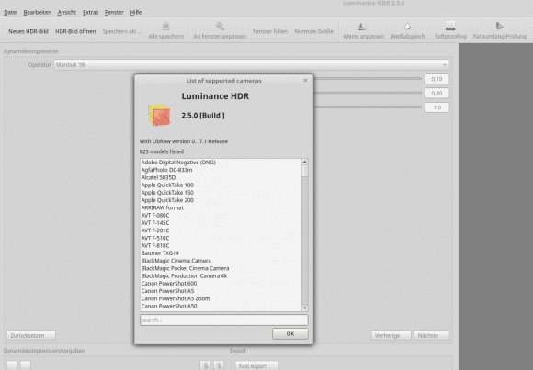Click the slider next to value 0,80

tap(368, 93)
